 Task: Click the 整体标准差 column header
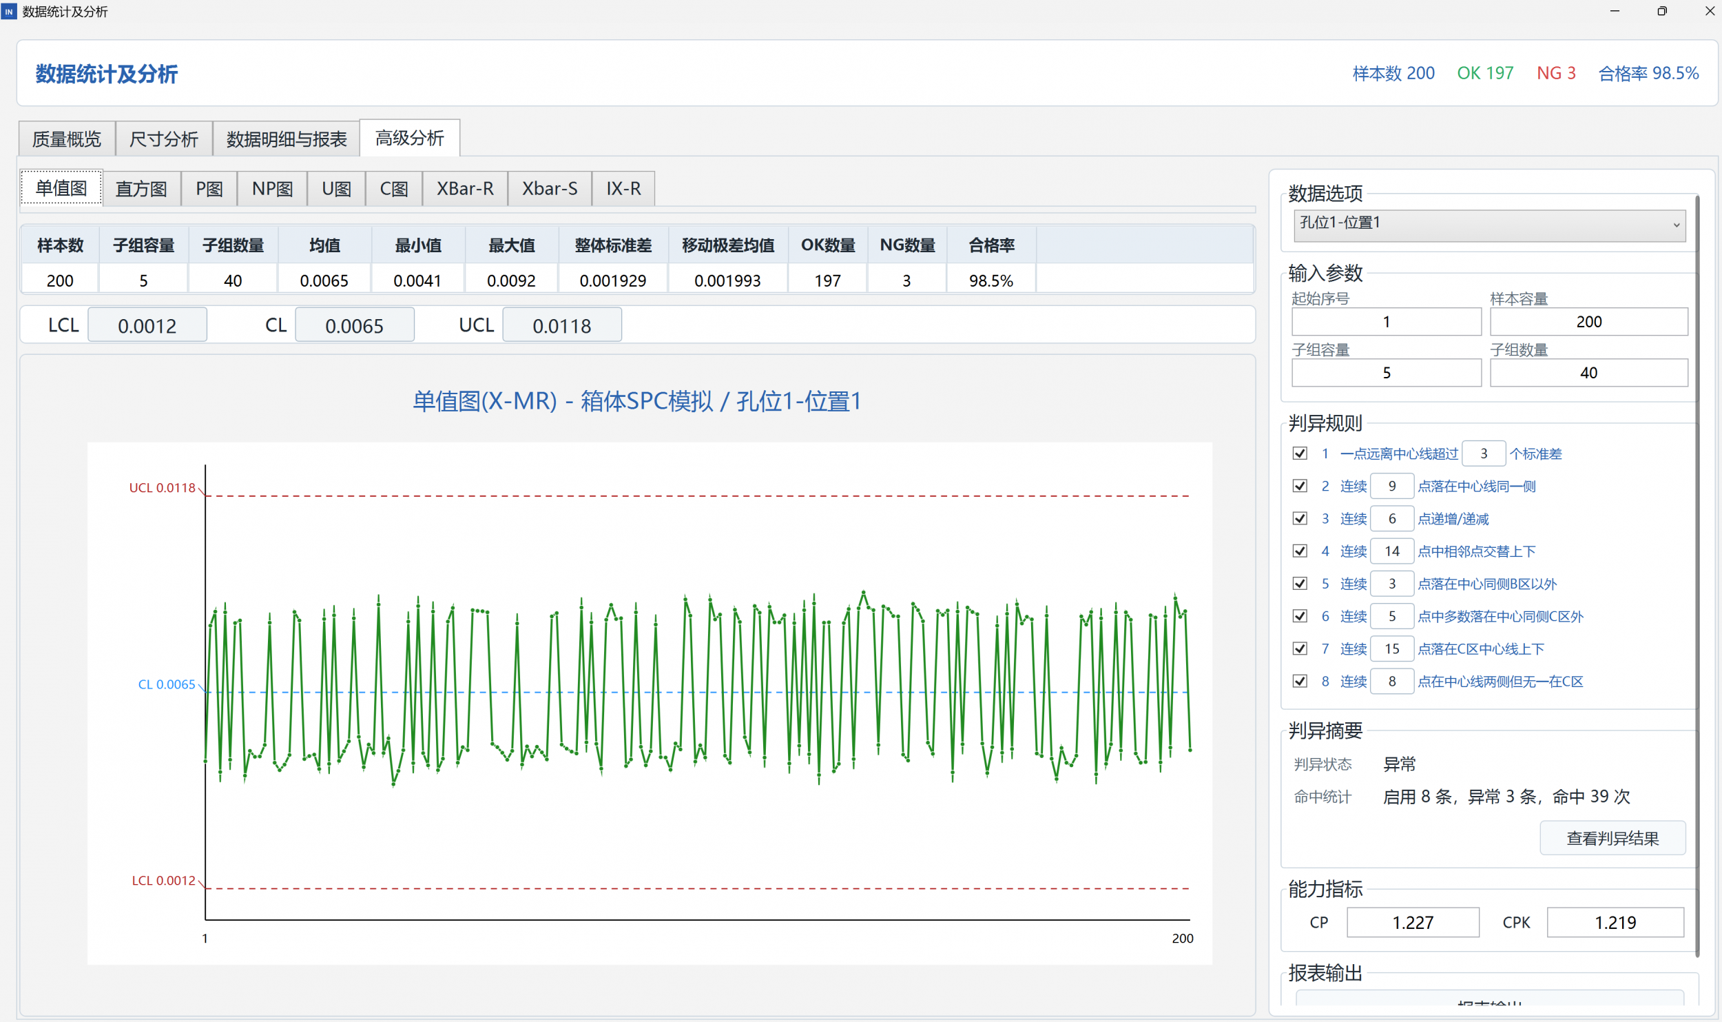tap(613, 245)
